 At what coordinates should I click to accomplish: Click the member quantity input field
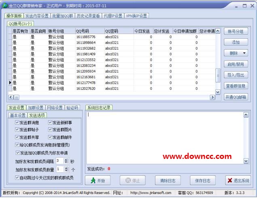point(60,169)
